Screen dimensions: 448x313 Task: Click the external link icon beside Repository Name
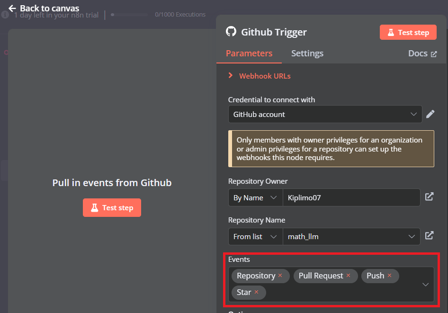point(430,235)
